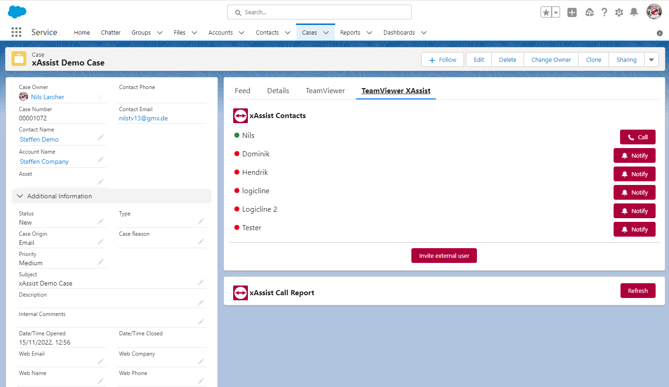Open more actions arrow next to Sharing
The image size is (669, 387).
click(651, 59)
